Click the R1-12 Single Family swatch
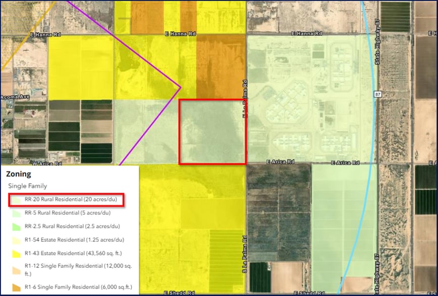The height and width of the screenshot is (296, 438). pos(17,270)
